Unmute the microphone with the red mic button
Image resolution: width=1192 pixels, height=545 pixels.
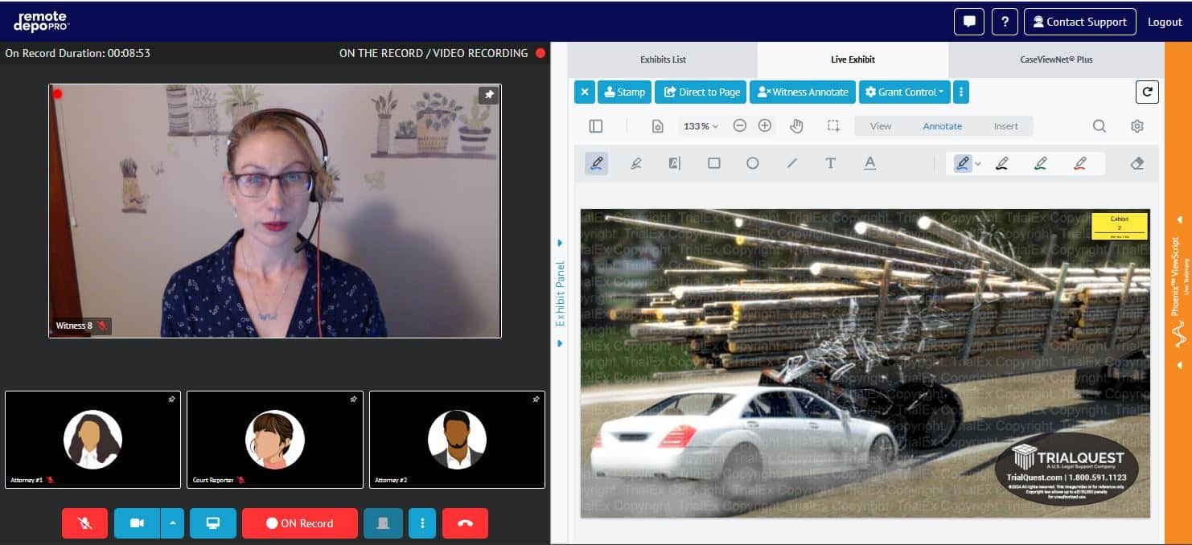tap(84, 523)
